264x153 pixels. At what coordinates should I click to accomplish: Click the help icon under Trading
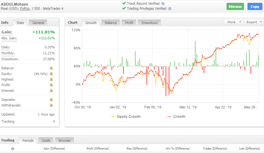coord(13,149)
